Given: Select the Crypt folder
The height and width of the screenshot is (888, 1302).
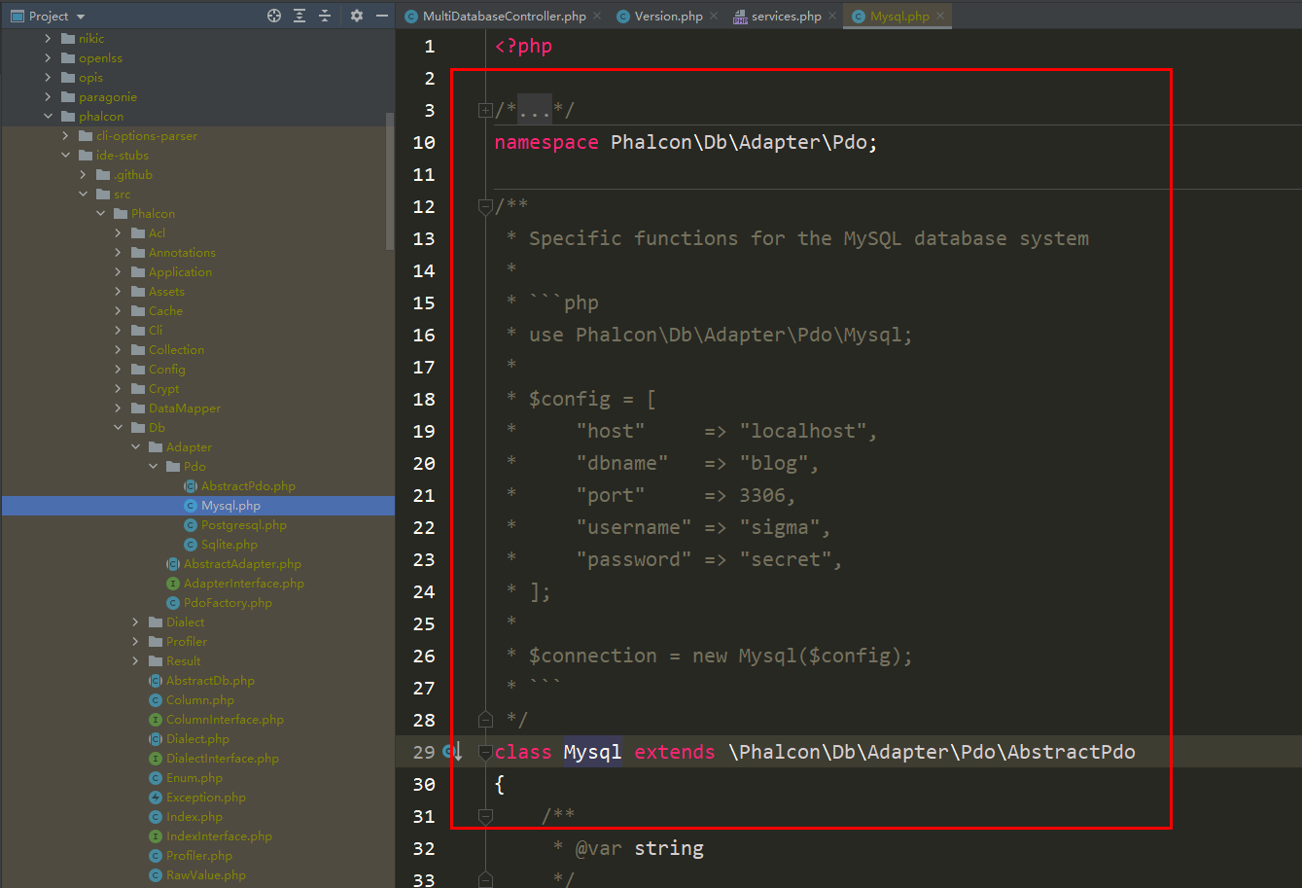Looking at the screenshot, I should click(x=163, y=389).
